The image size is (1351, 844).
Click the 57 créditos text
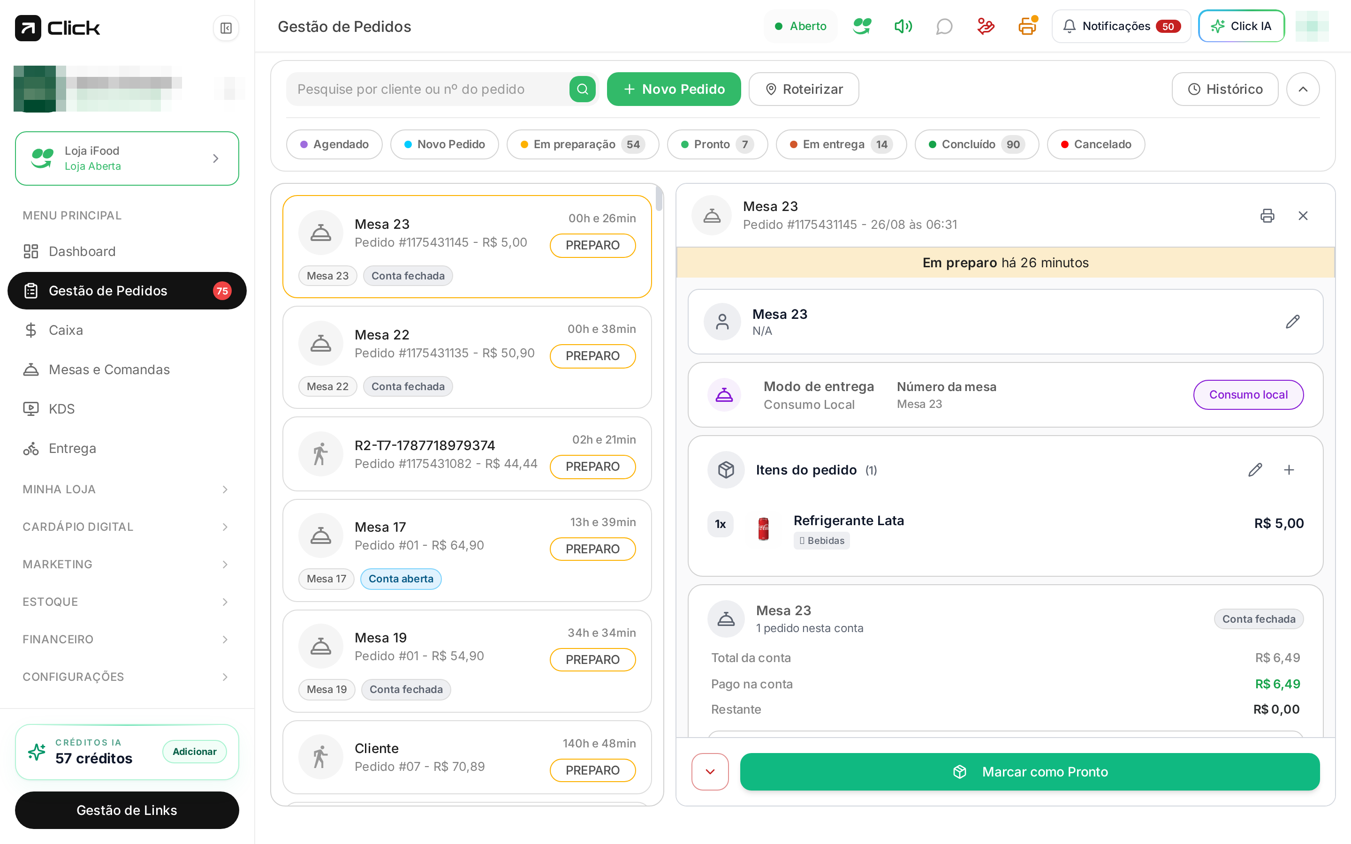(x=94, y=758)
